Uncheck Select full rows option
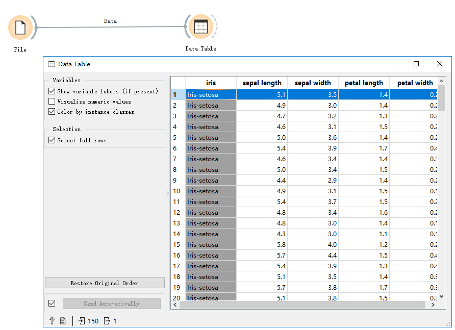This screenshot has width=455, height=330. click(x=52, y=140)
